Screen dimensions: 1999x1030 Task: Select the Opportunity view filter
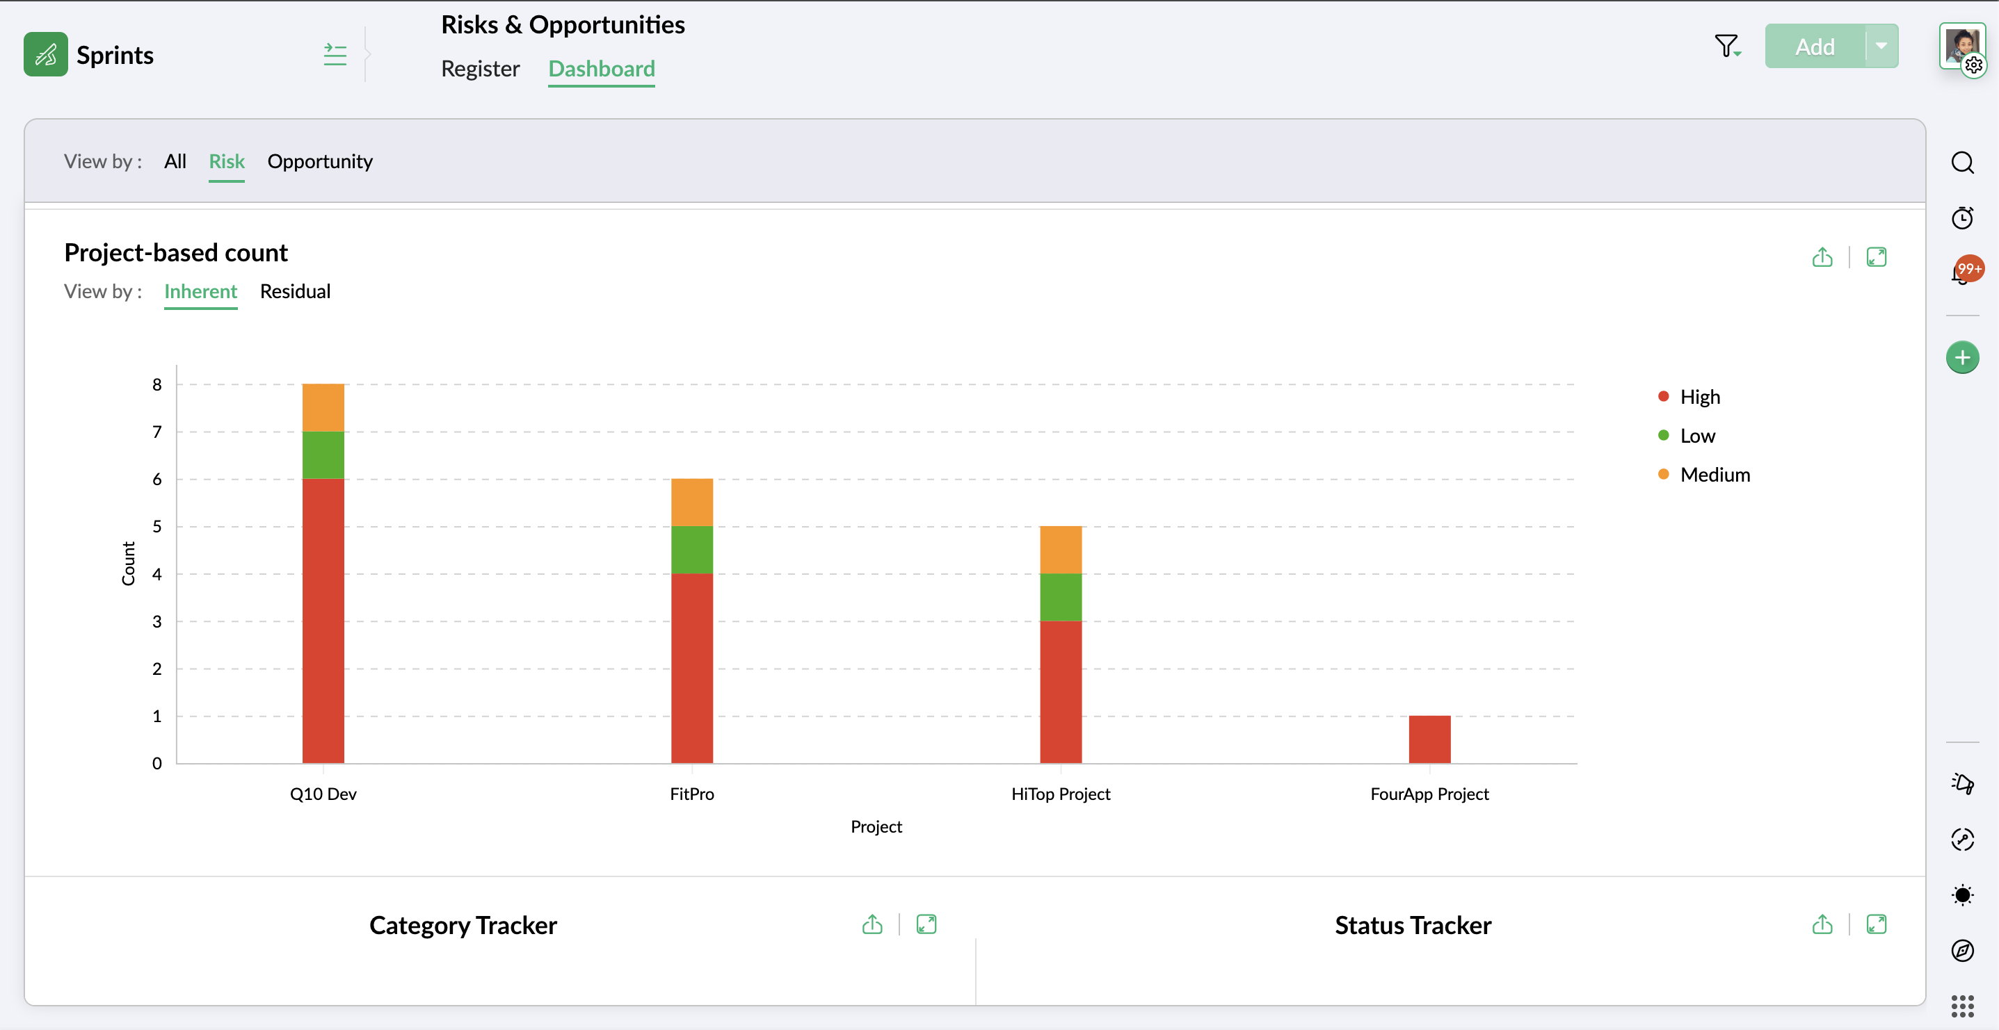(x=320, y=161)
